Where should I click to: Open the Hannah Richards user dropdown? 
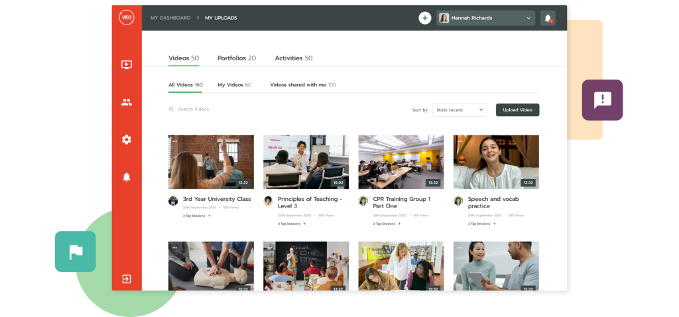pyautogui.click(x=485, y=18)
